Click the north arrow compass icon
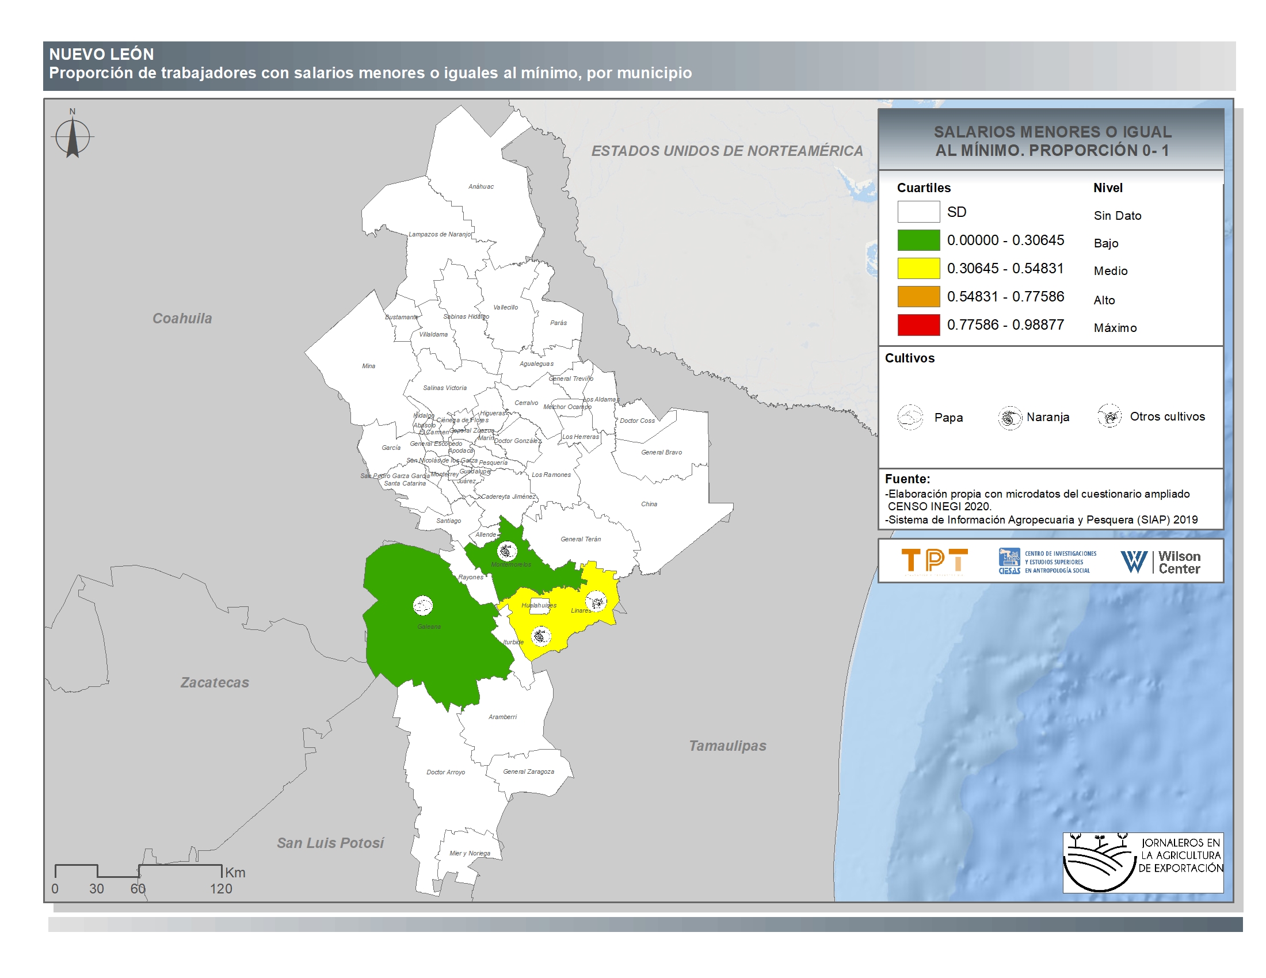 (x=73, y=137)
